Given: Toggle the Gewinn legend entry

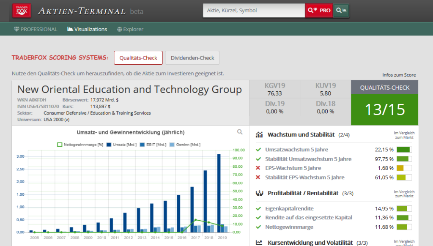Looking at the screenshot, I should (185, 145).
